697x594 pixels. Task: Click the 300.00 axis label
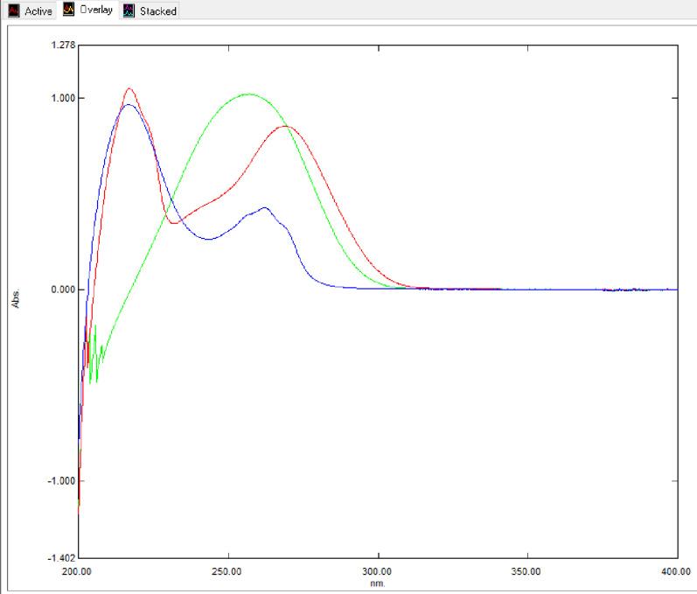pyautogui.click(x=377, y=571)
